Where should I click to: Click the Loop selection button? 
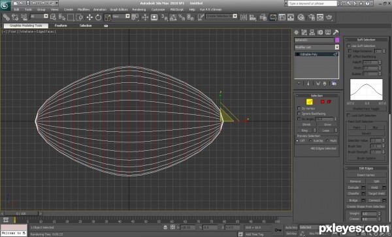[x=326, y=131]
